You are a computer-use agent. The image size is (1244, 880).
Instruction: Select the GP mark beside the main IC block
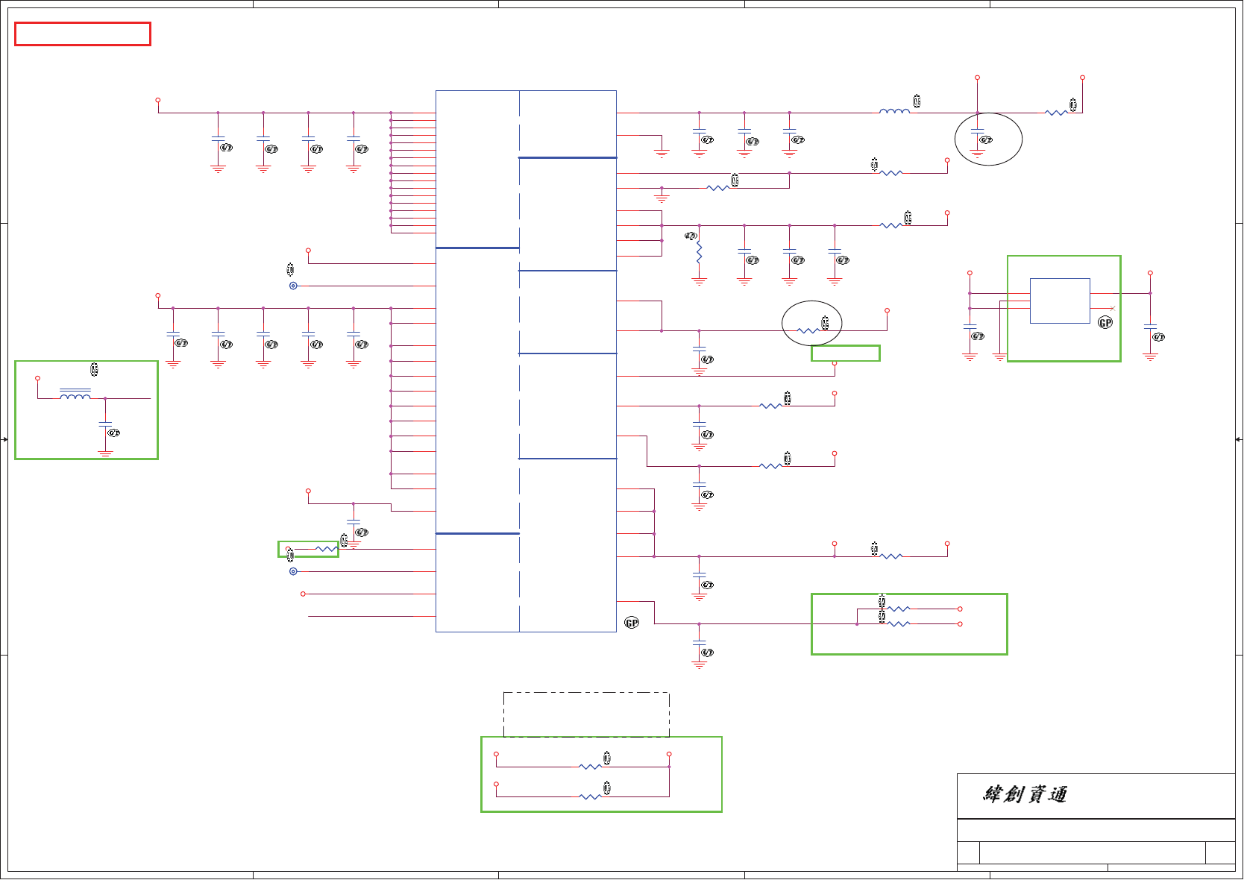632,623
